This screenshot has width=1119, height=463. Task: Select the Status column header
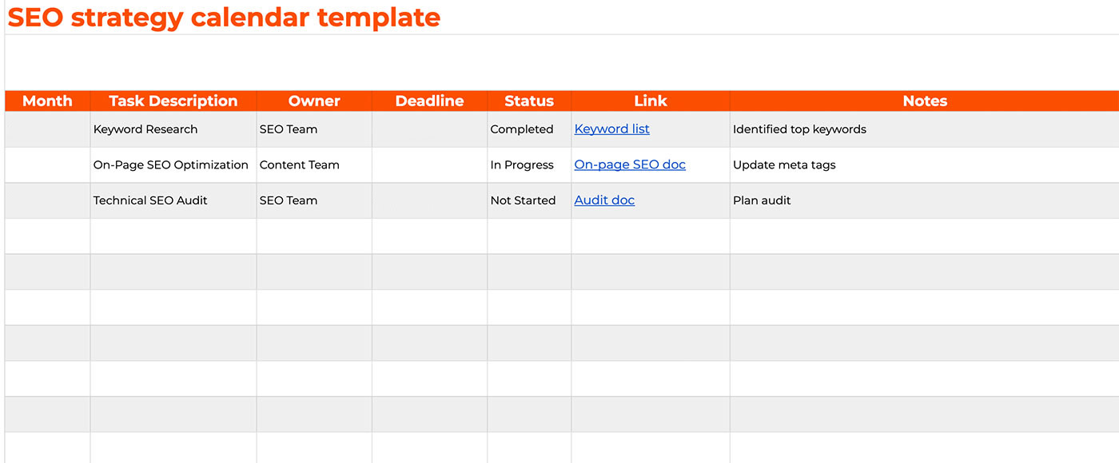529,101
